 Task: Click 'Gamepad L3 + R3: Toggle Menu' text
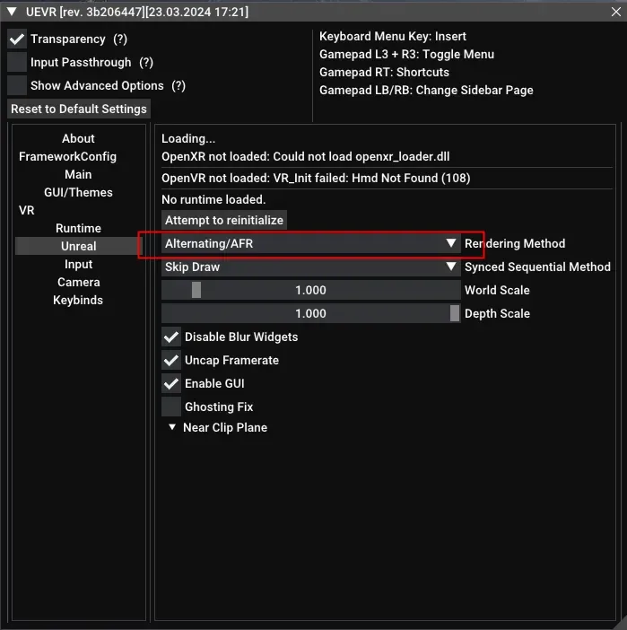[406, 54]
